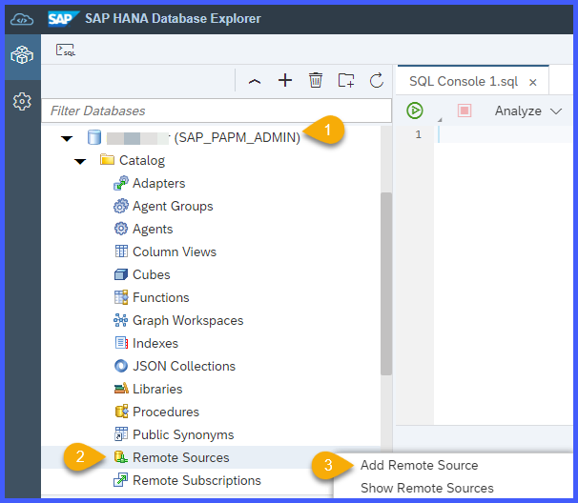The image size is (578, 503).
Task: Open Cubes in the catalog
Action: coord(152,274)
